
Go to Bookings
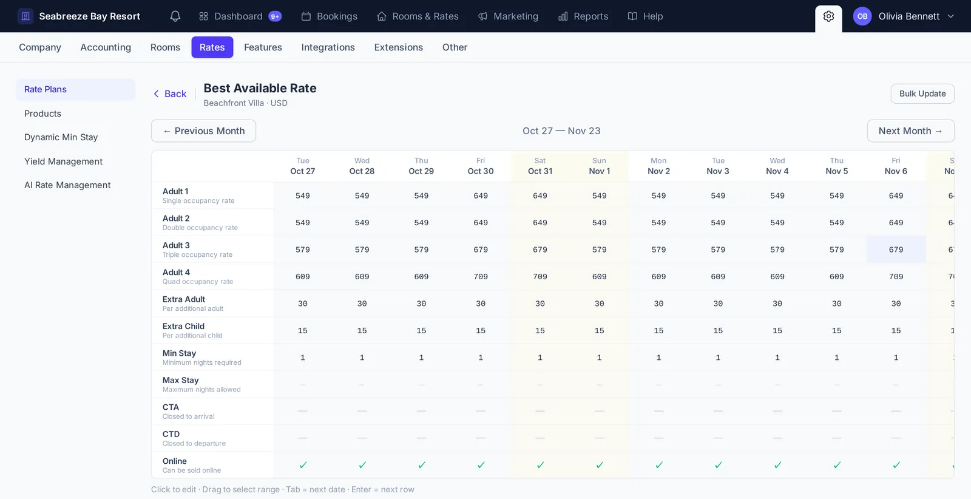[x=330, y=16]
